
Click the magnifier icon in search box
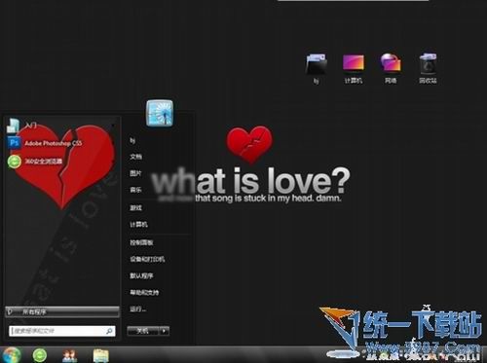(x=109, y=331)
